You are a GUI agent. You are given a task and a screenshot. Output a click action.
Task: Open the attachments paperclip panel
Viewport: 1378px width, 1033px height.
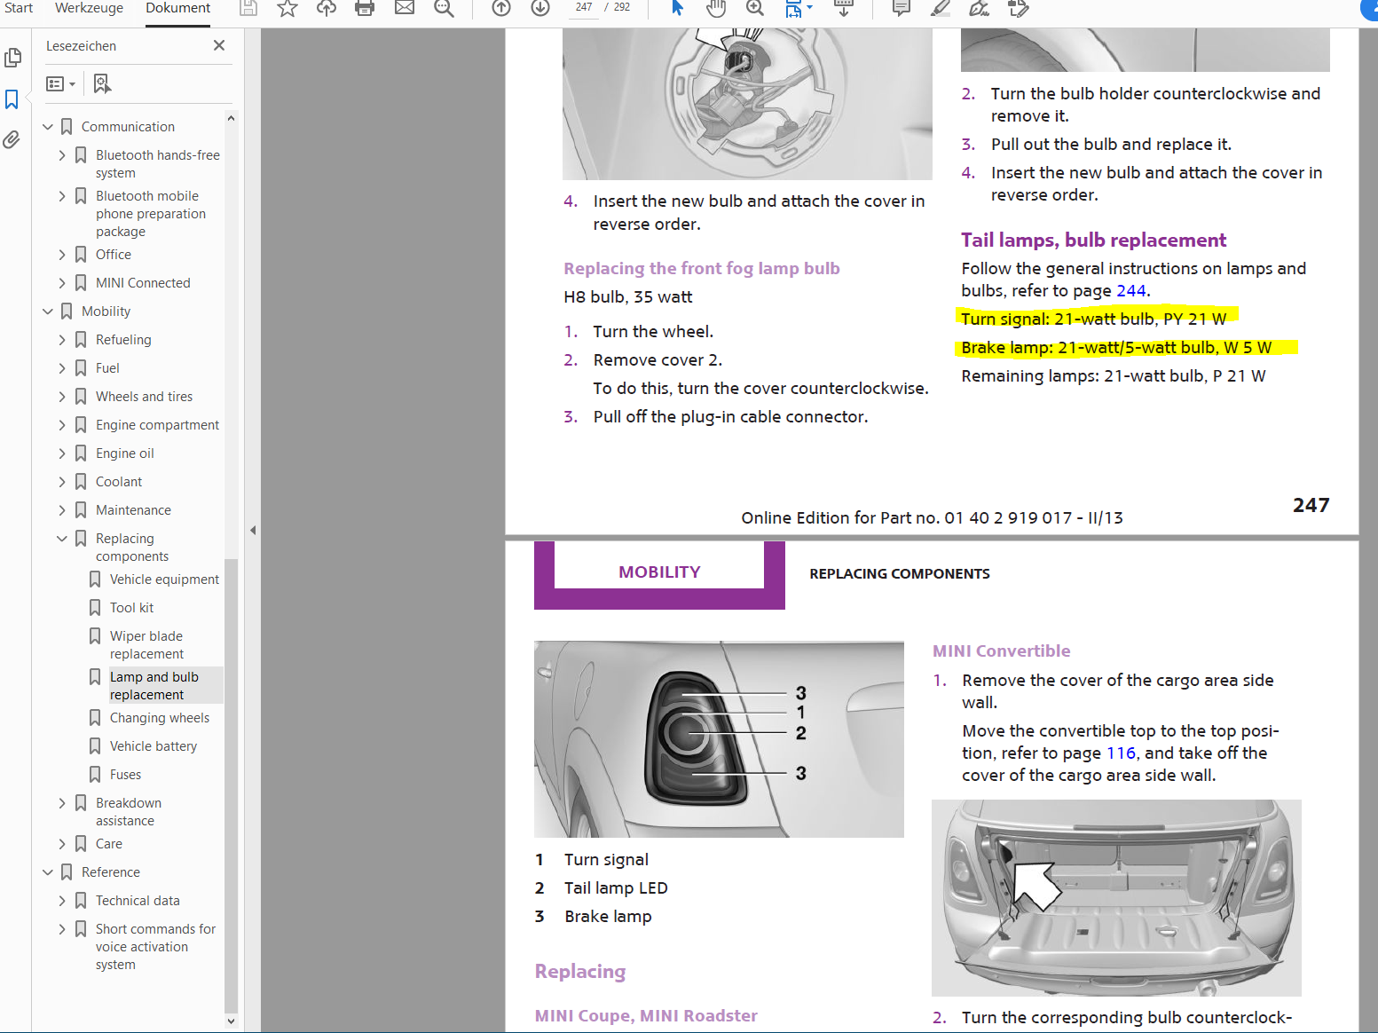pyautogui.click(x=12, y=139)
